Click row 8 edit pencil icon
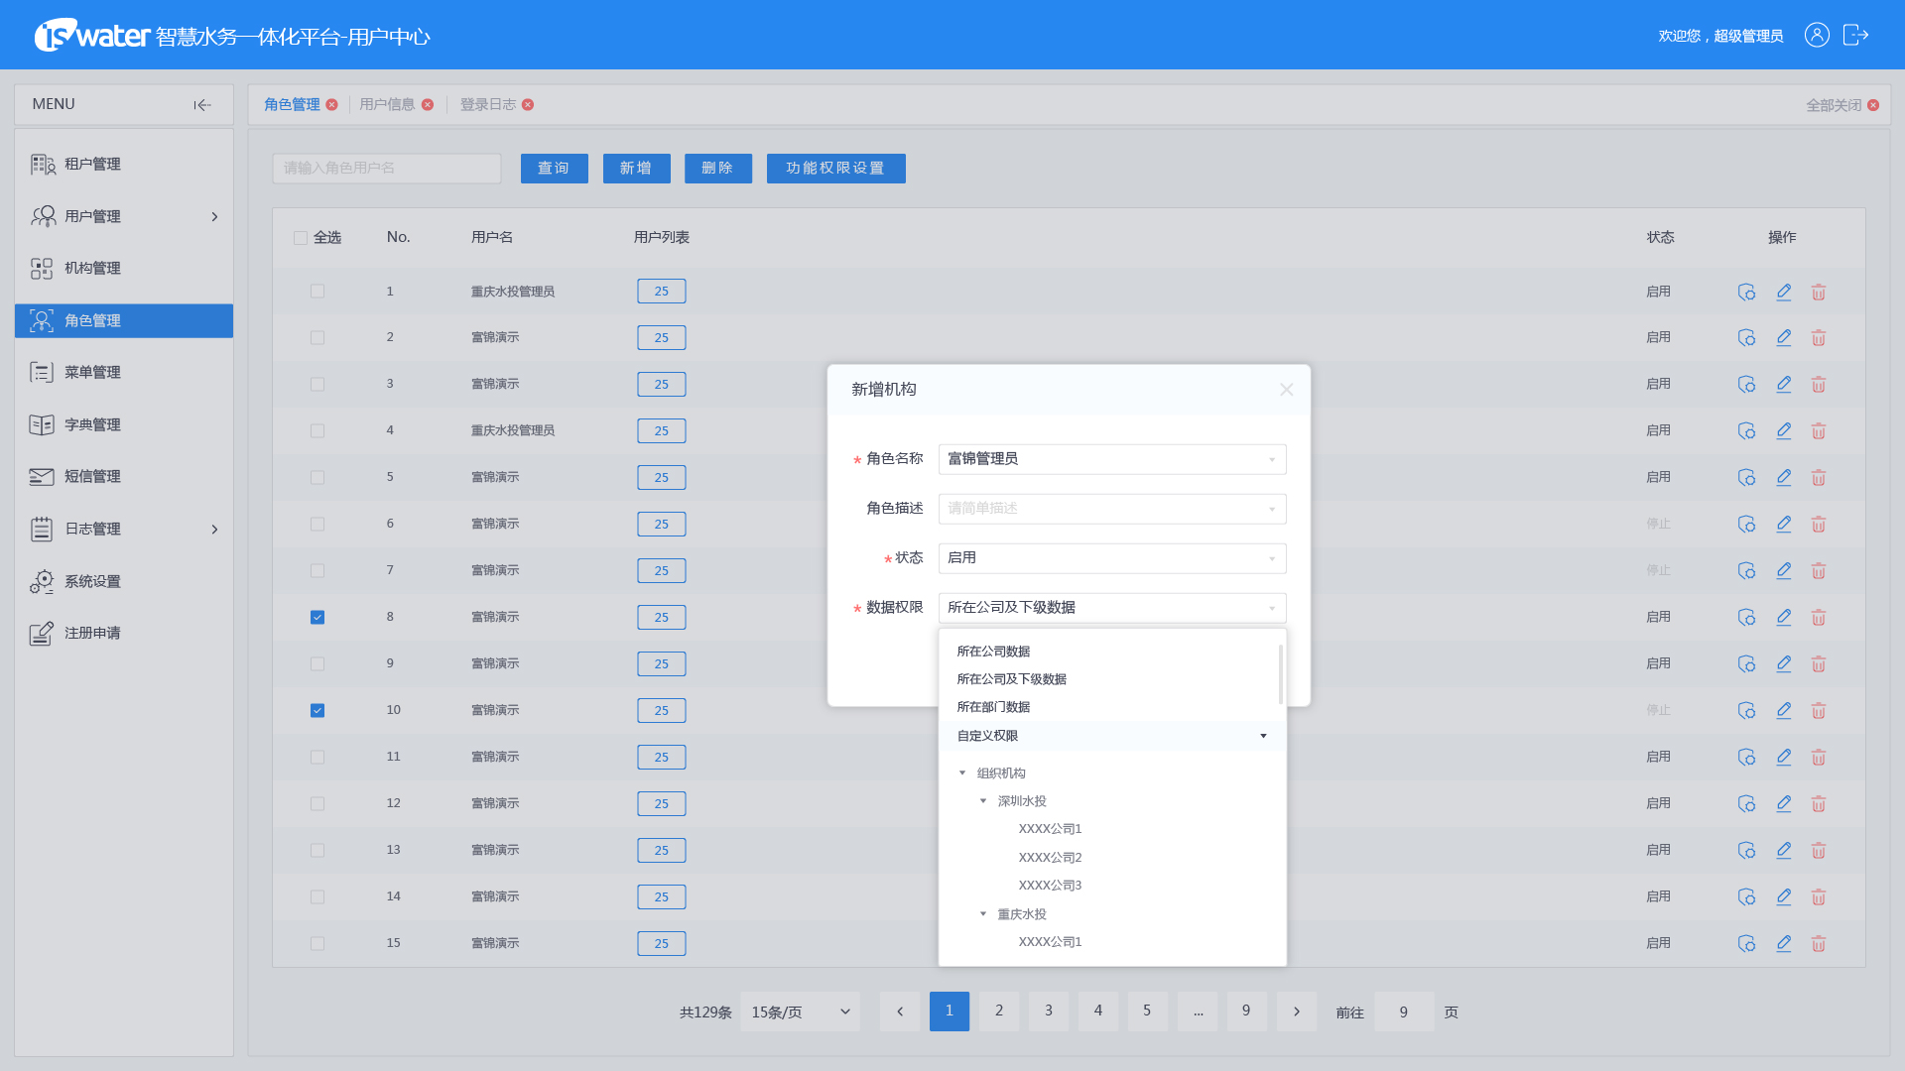The height and width of the screenshot is (1071, 1905). [x=1783, y=618]
